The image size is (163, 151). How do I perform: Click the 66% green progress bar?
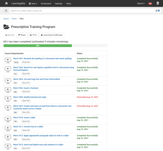click(x=38, y=46)
